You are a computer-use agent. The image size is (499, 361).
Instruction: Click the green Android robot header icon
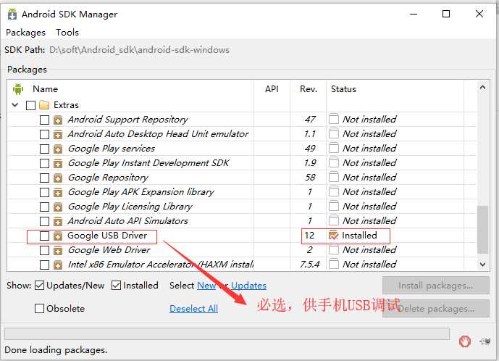click(x=18, y=89)
